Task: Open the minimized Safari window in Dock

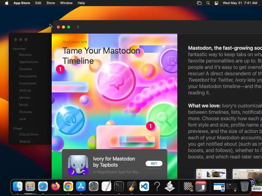Action: point(219,187)
